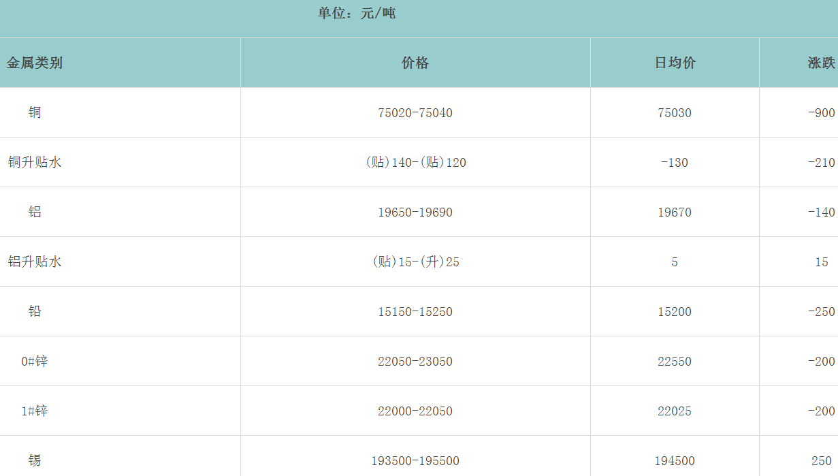838x476 pixels.
Task: Select tin price range 193500-195500
Action: pos(415,461)
